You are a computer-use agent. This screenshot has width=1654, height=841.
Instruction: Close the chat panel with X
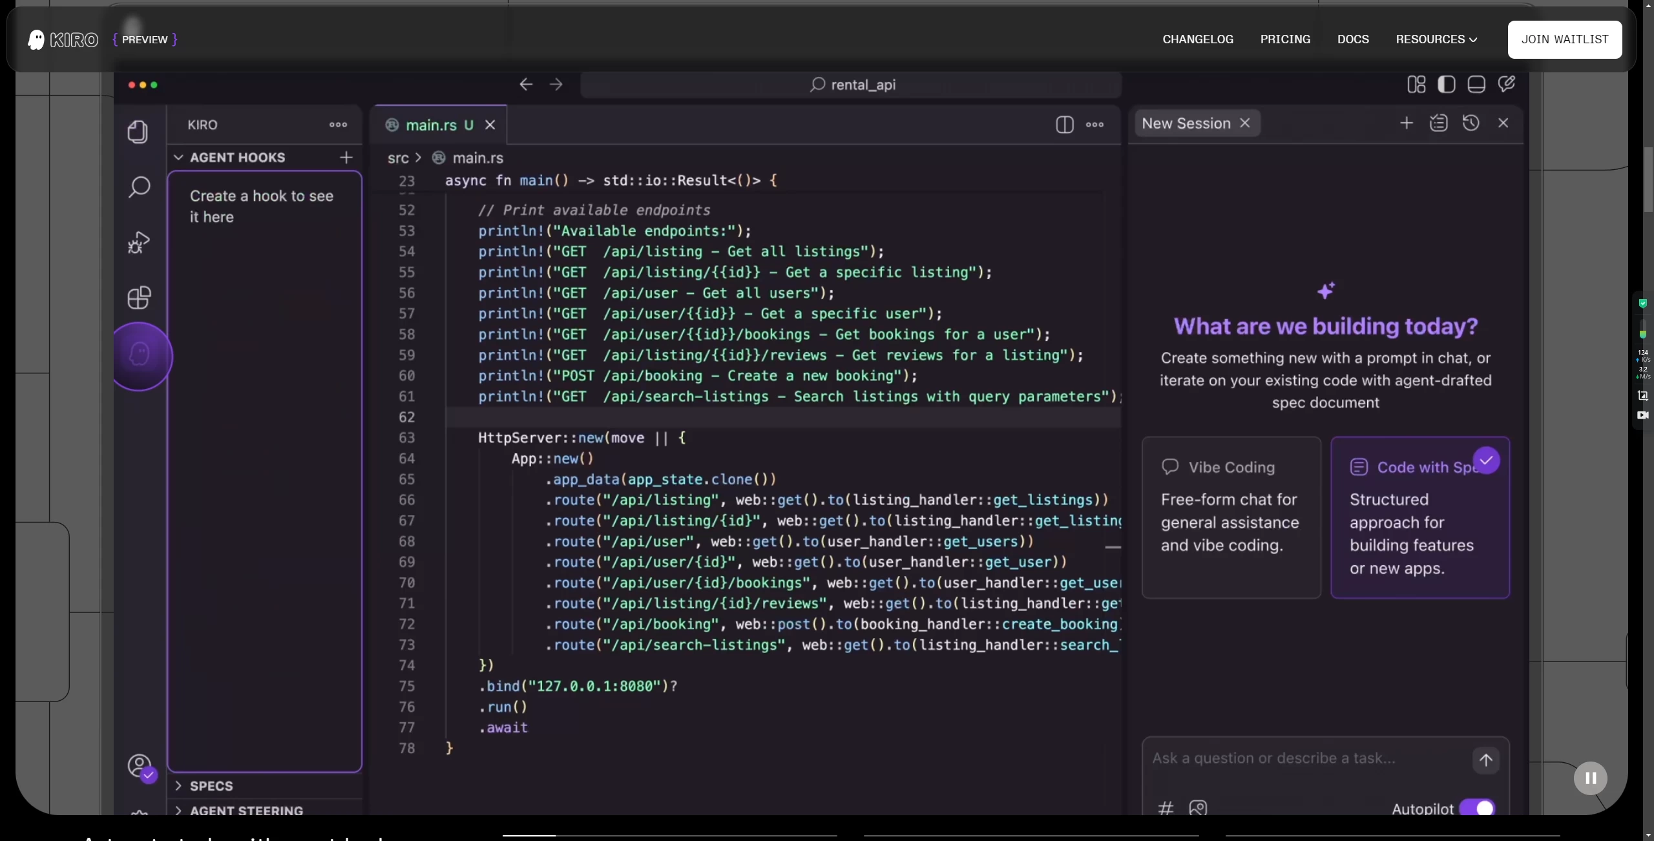(x=1503, y=123)
